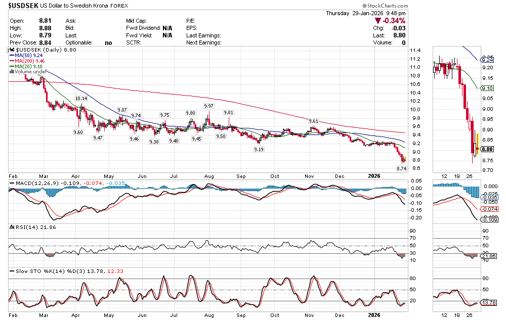Click the 2026 year label on main chart axis

click(373, 175)
